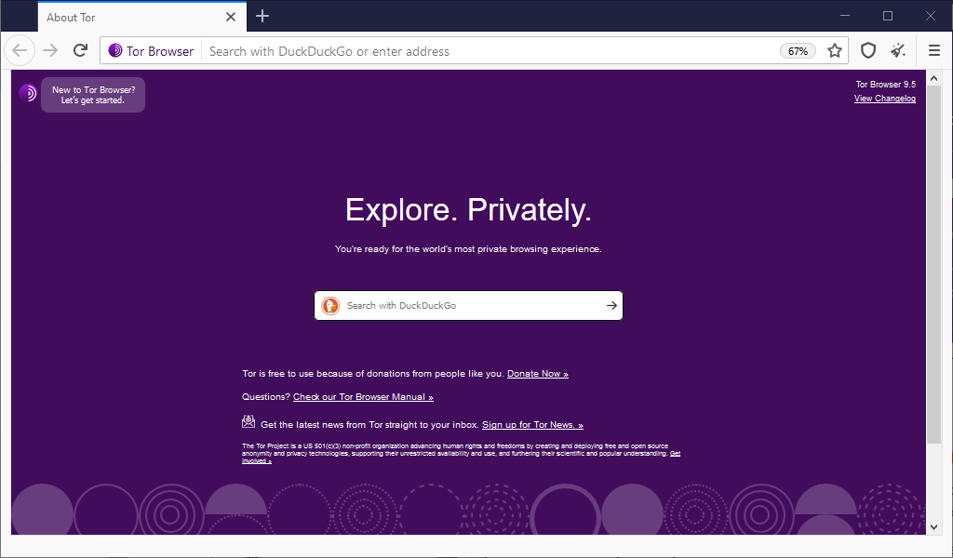The image size is (953, 558).
Task: Go forward with the forward arrow button
Action: click(x=50, y=50)
